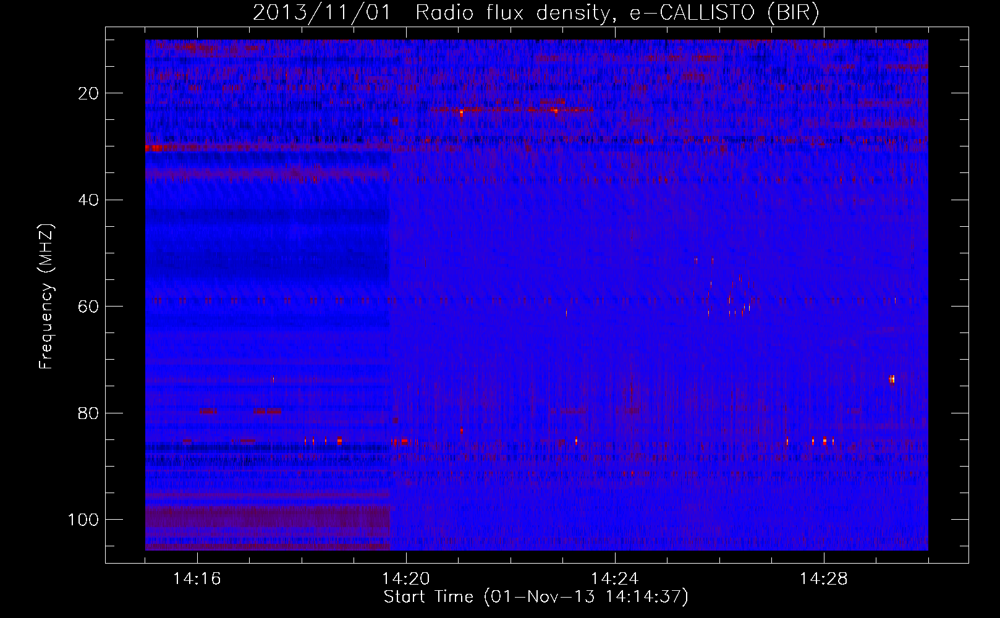Click the 40 frequency tick label
This screenshot has width=1000, height=618.
tap(89, 200)
